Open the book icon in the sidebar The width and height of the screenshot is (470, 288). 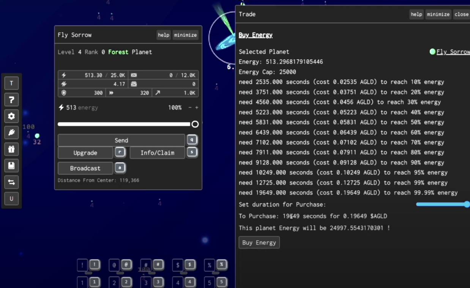[11, 166]
